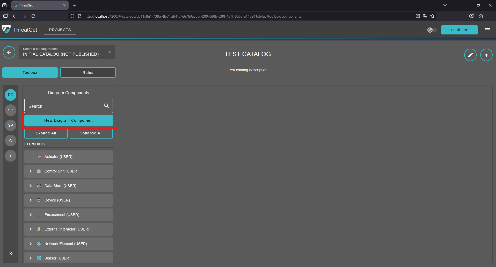The image size is (496, 267).
Task: Click the csofficer account button
Action: tap(459, 30)
